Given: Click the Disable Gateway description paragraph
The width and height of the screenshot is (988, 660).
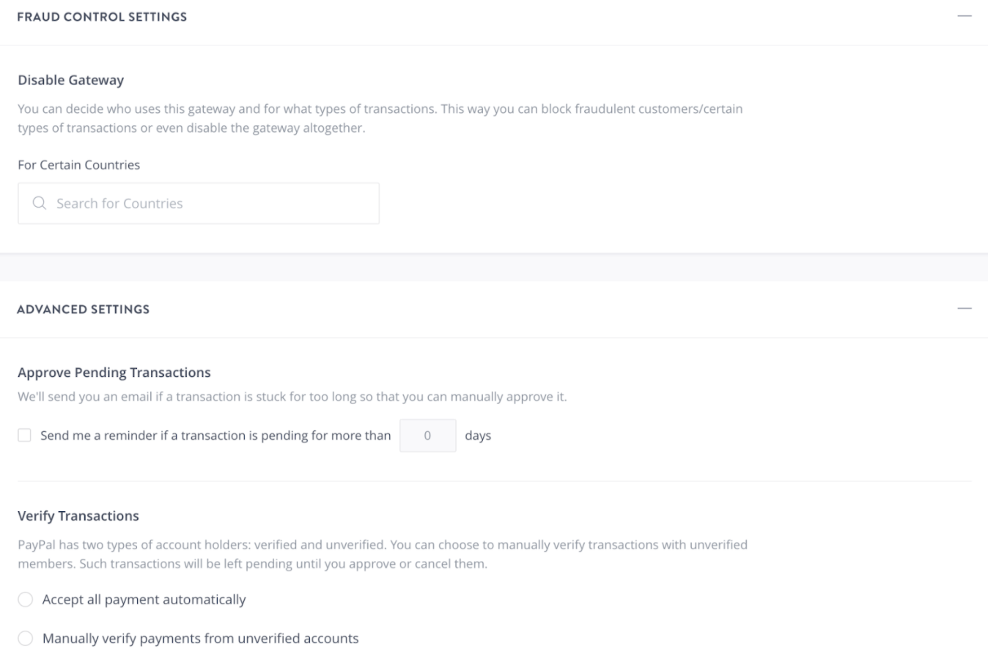Looking at the screenshot, I should [380, 118].
